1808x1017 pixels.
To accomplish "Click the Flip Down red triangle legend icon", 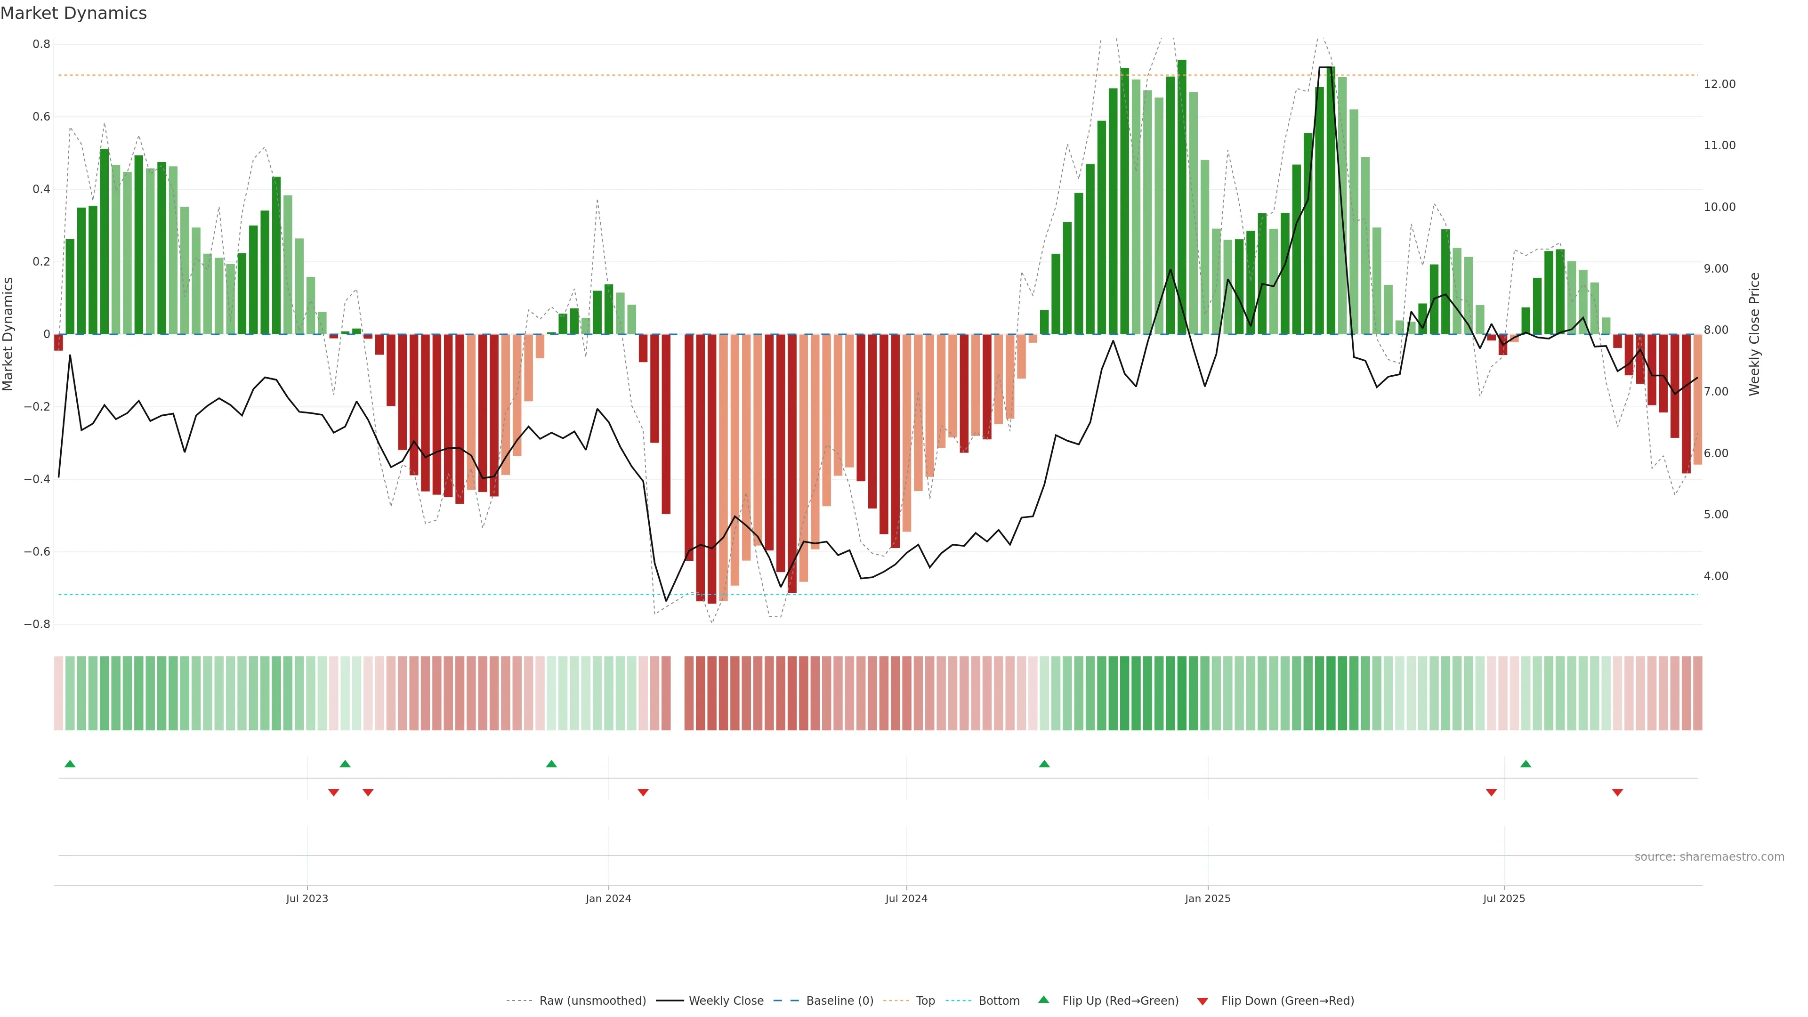I will click(1203, 1001).
